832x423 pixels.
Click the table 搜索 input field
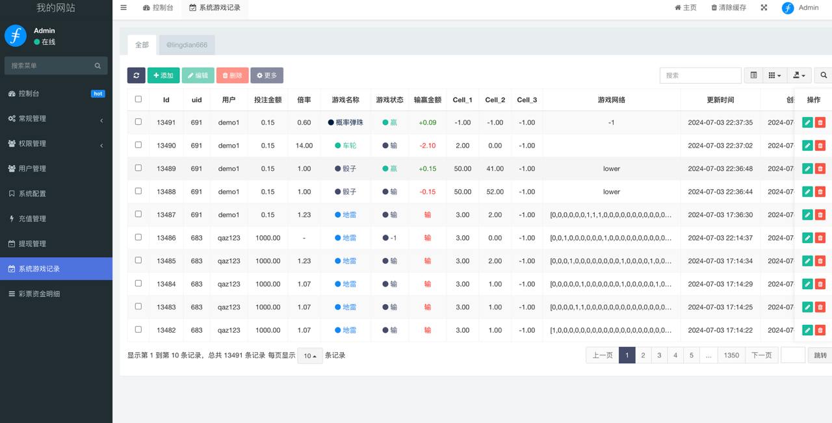click(x=700, y=75)
